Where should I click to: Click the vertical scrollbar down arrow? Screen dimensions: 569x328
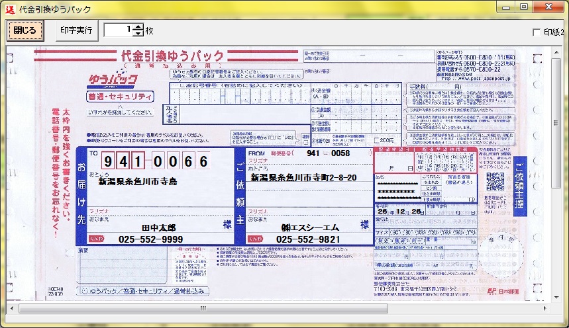(556, 297)
